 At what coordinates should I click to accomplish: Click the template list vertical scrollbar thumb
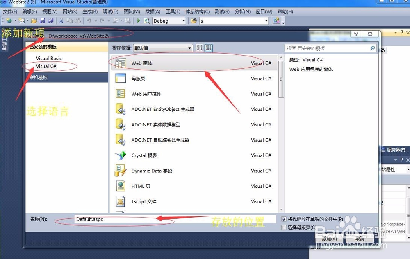pos(281,79)
